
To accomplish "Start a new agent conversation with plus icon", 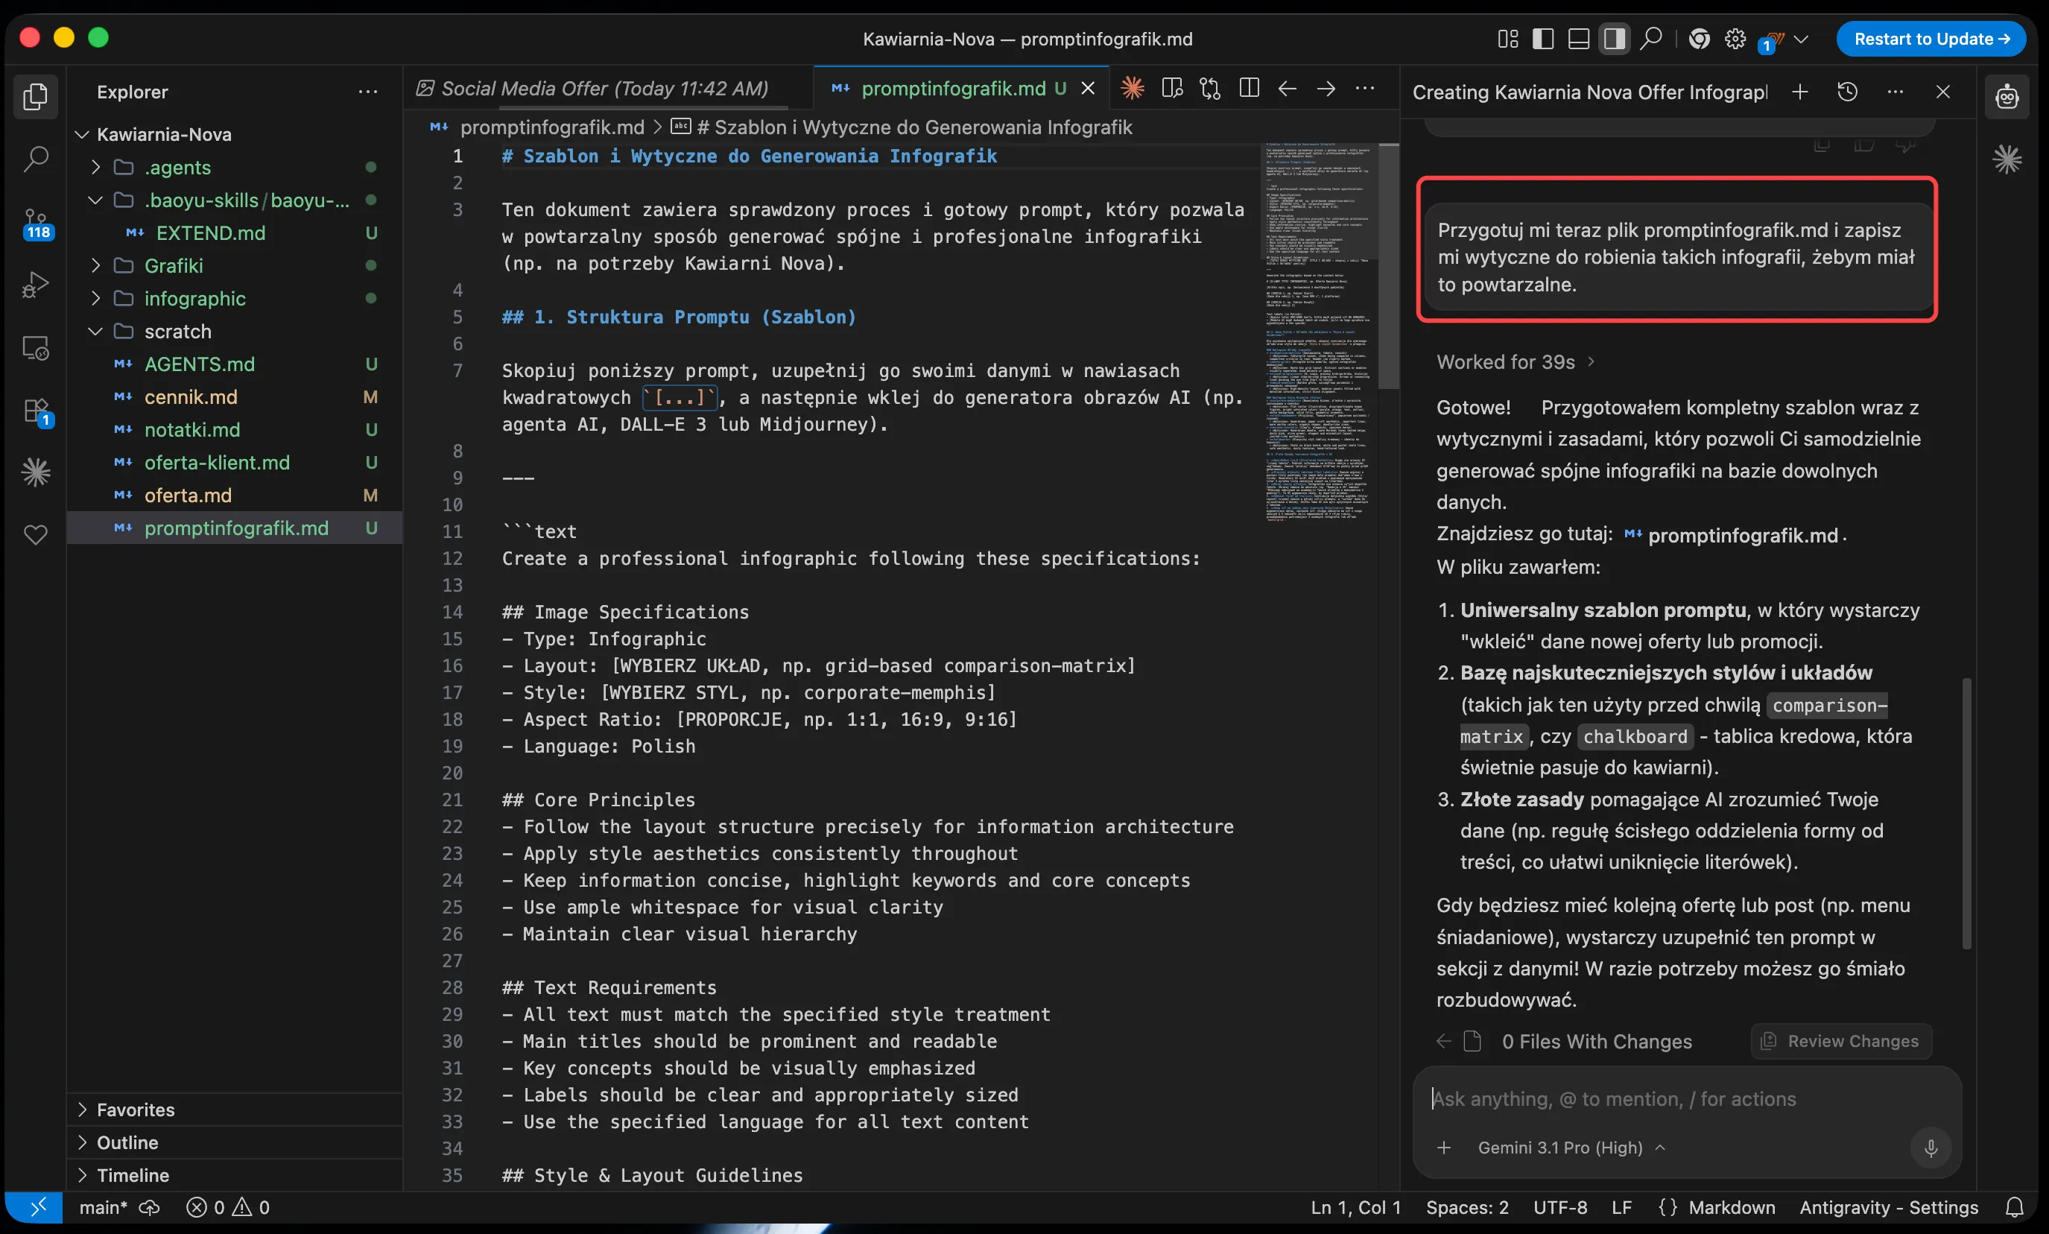I will pyautogui.click(x=1799, y=92).
